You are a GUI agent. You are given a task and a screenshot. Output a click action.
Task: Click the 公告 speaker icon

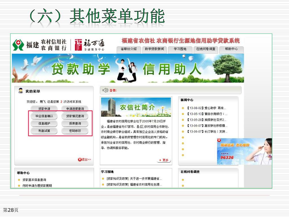(x=105, y=90)
